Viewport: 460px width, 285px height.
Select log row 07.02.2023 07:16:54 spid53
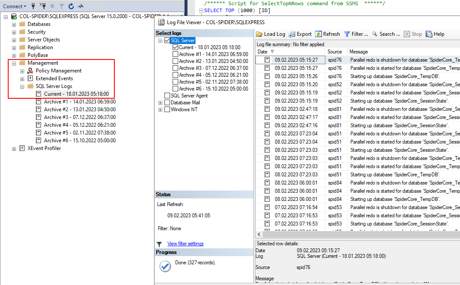pyautogui.click(x=358, y=207)
